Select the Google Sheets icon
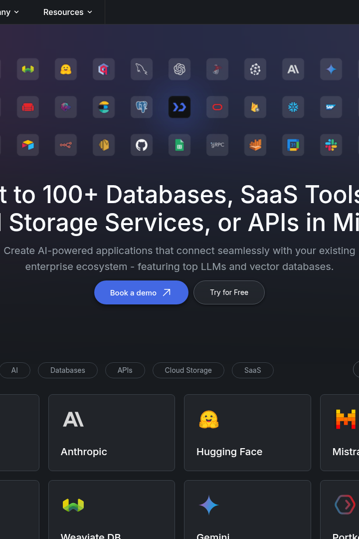Viewport: 359px width, 539px height. [179, 145]
